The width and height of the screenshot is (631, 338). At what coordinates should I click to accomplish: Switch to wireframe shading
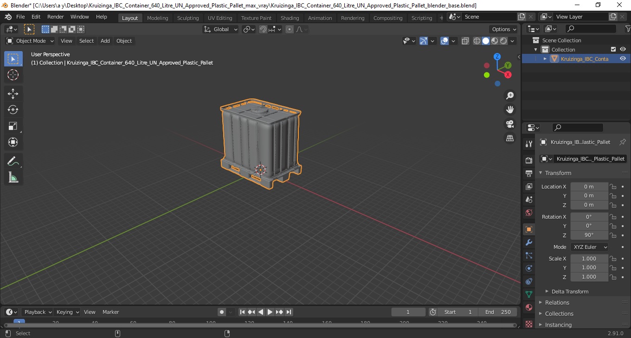point(477,41)
